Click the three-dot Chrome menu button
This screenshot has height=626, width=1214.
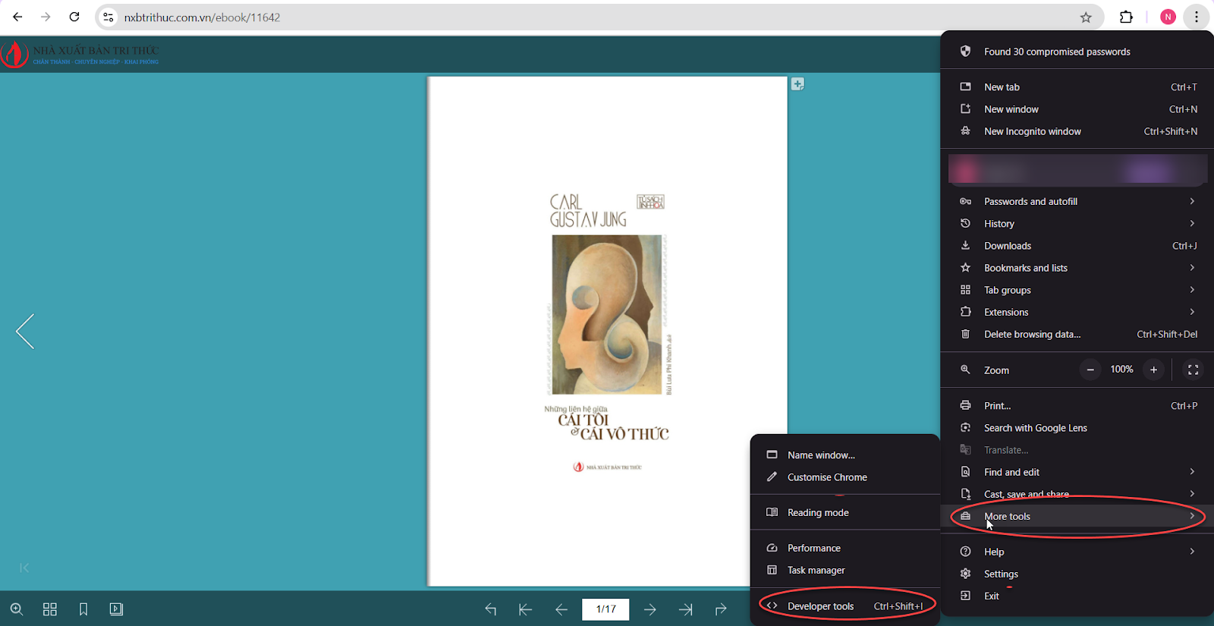coord(1197,17)
